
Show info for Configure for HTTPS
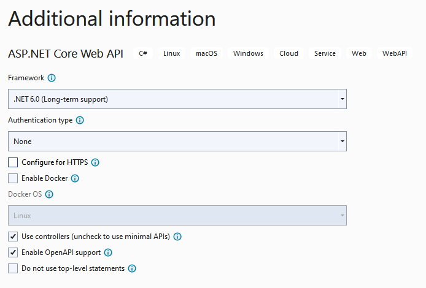95,162
